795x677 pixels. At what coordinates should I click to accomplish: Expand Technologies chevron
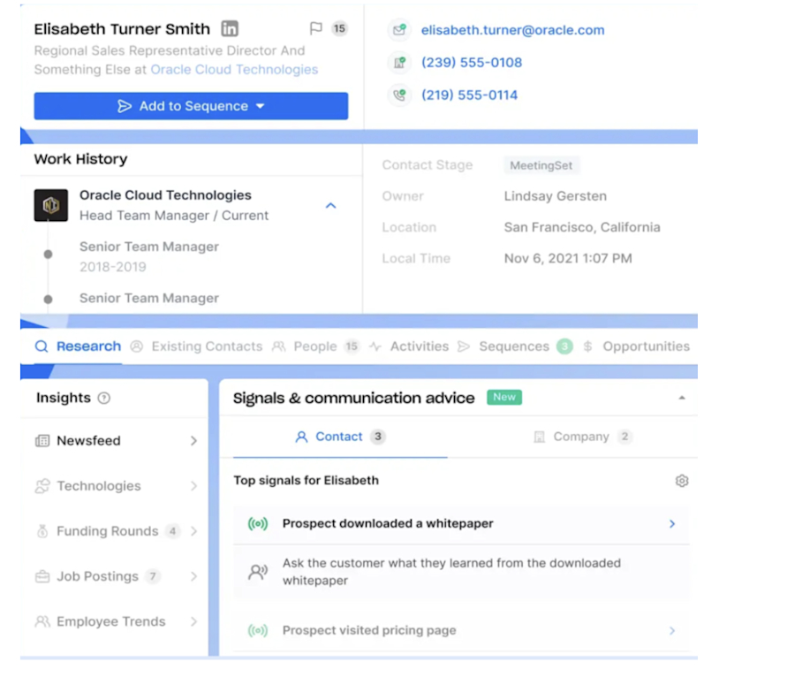pyautogui.click(x=193, y=486)
